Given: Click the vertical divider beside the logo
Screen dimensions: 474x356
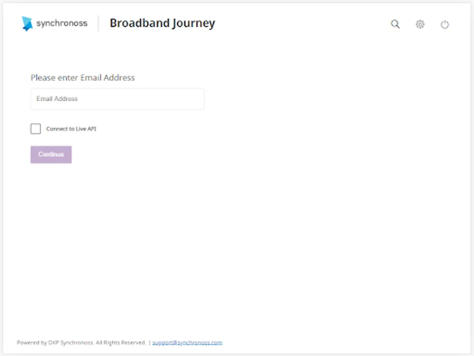Looking at the screenshot, I should point(99,23).
